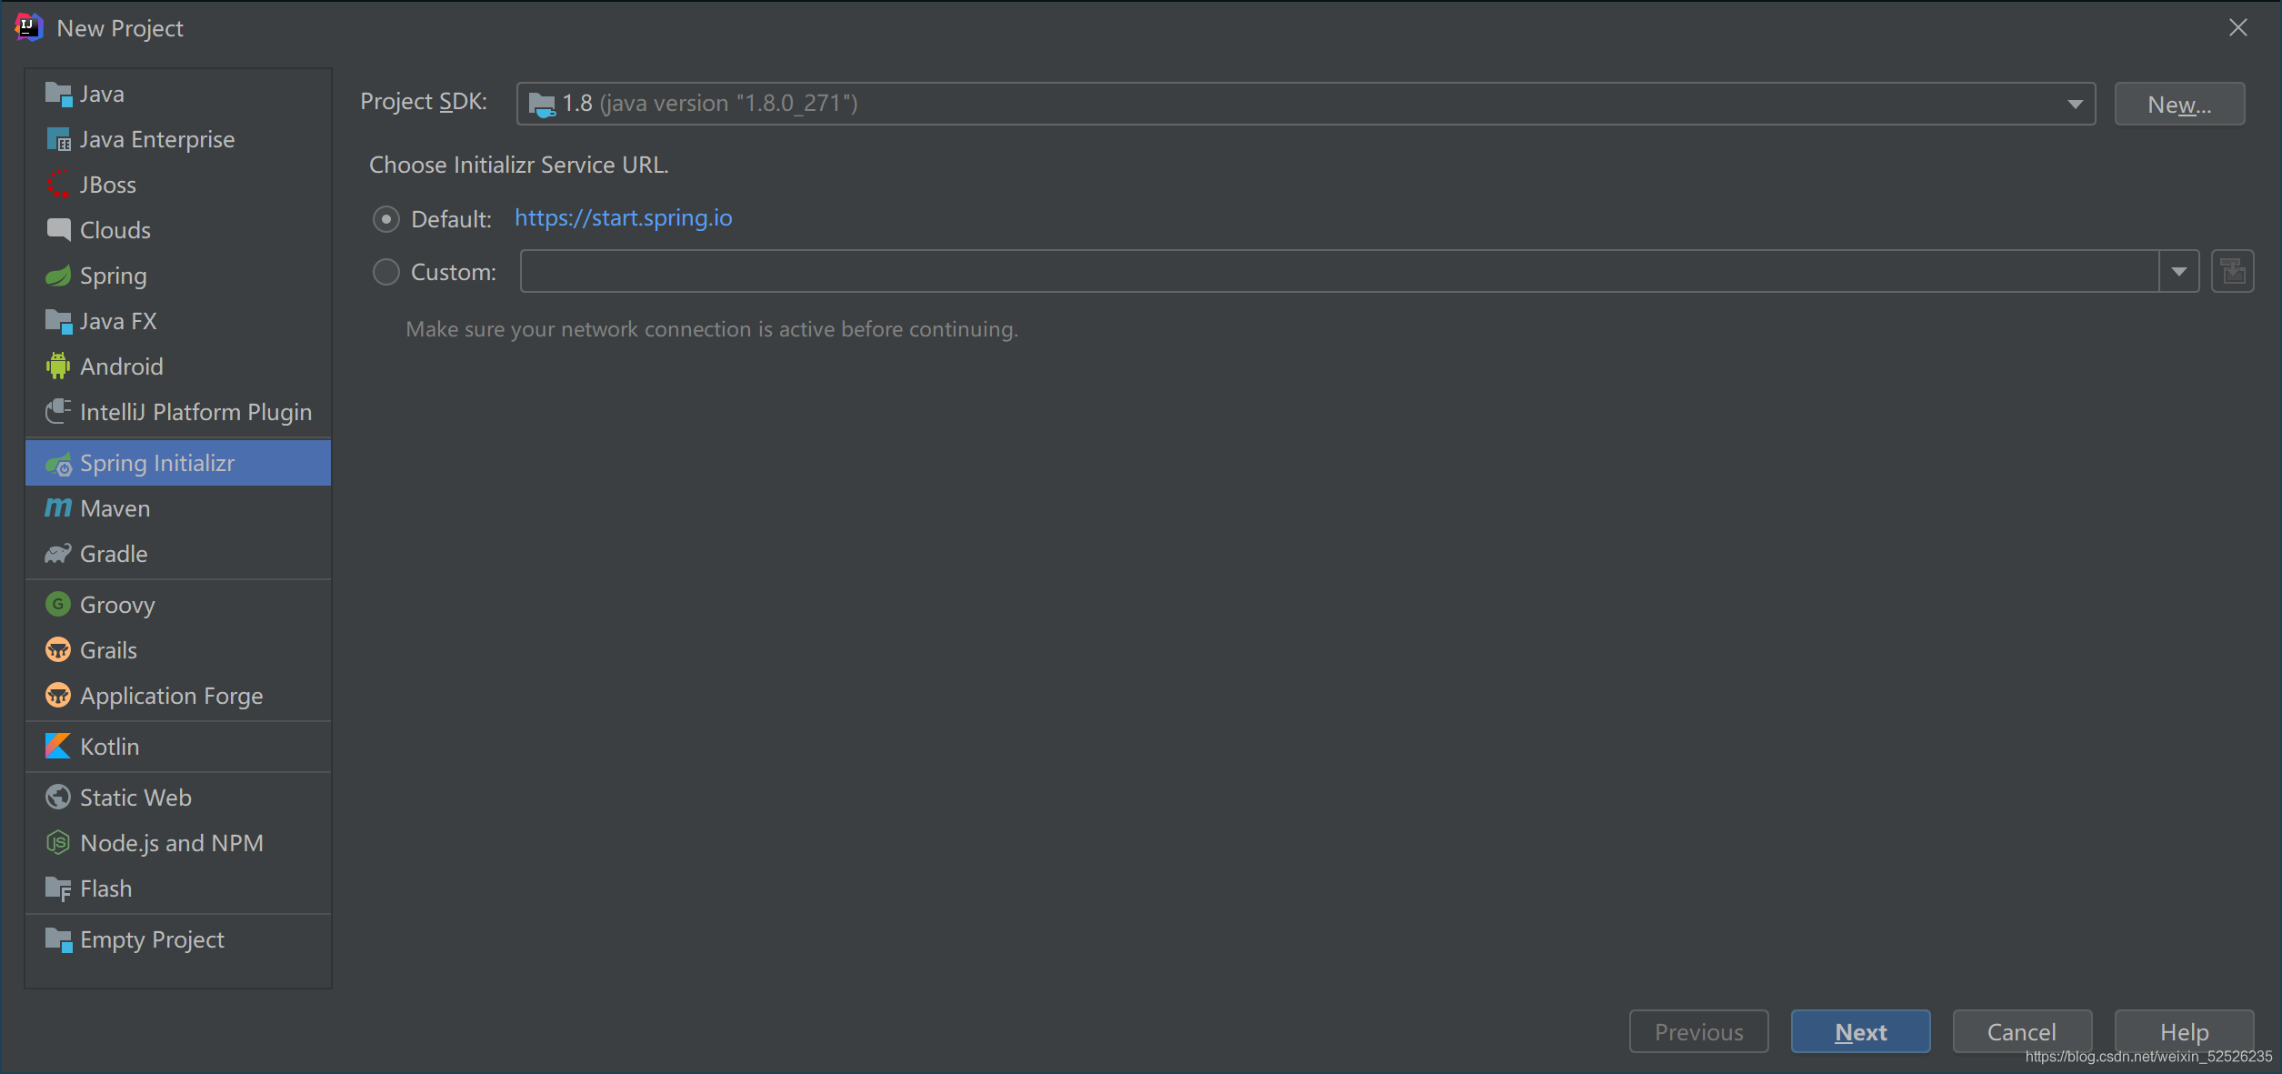Click the orange Grails icon
The image size is (2282, 1074).
58,649
